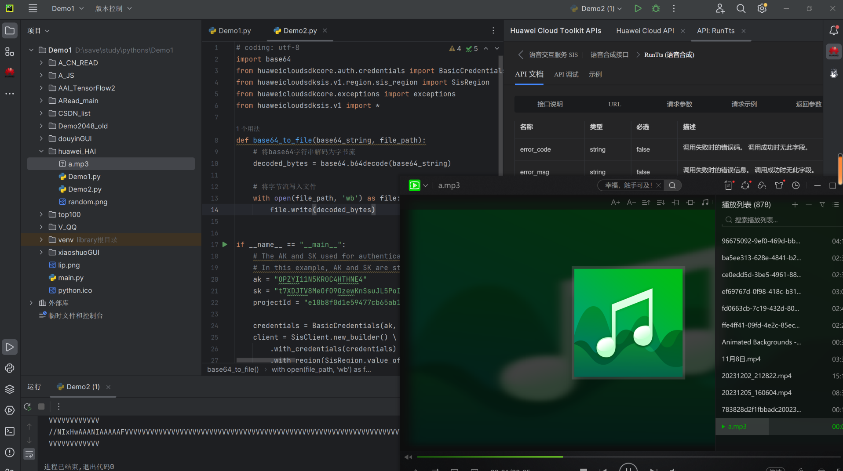Open the player logo dropdown arrow
843x471 pixels.
coord(425,185)
